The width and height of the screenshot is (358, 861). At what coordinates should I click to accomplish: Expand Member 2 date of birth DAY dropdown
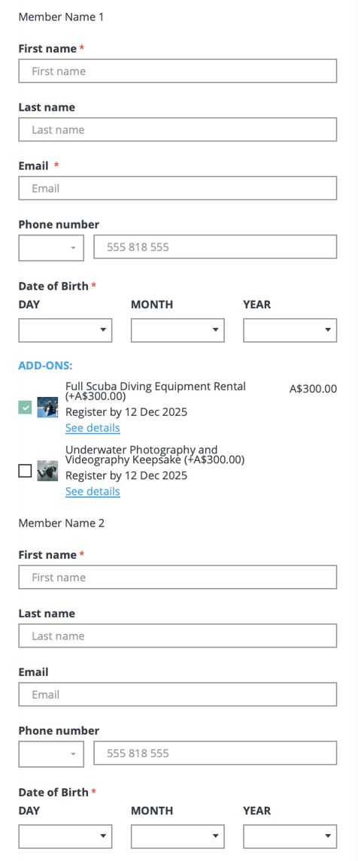(65, 836)
